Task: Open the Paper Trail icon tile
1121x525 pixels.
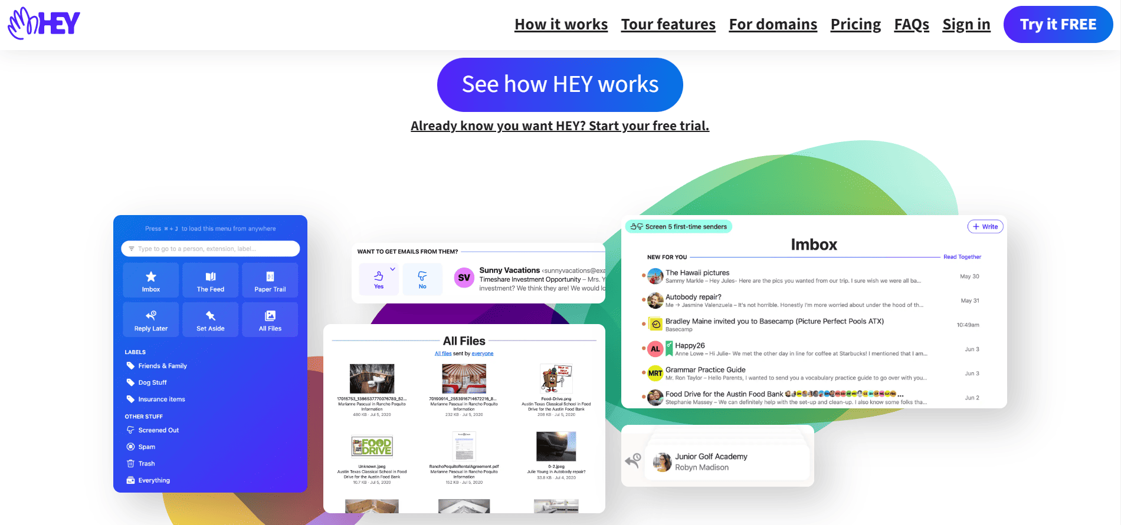Action: pyautogui.click(x=270, y=280)
